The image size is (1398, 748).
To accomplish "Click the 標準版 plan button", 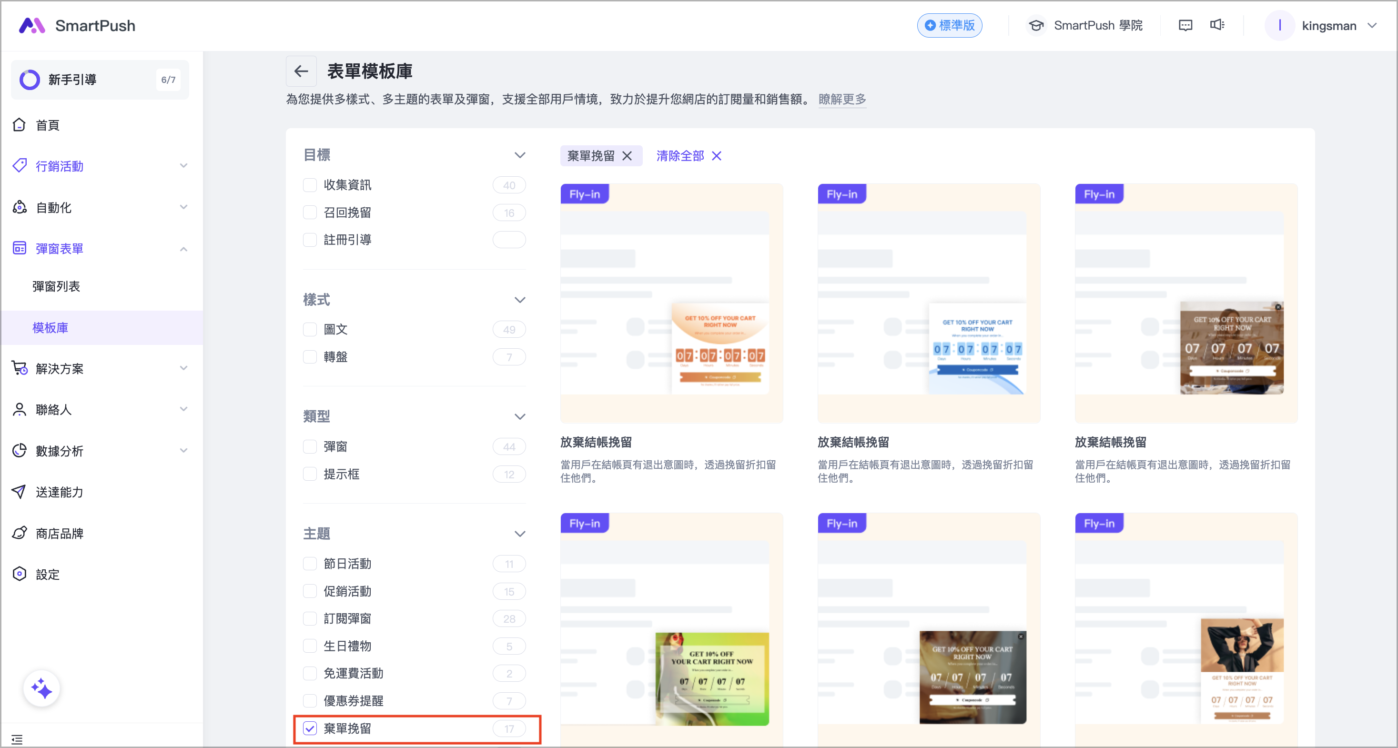I will (x=949, y=26).
